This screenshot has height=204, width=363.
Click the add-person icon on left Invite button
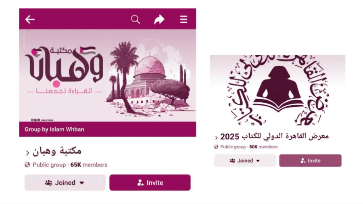click(x=140, y=183)
